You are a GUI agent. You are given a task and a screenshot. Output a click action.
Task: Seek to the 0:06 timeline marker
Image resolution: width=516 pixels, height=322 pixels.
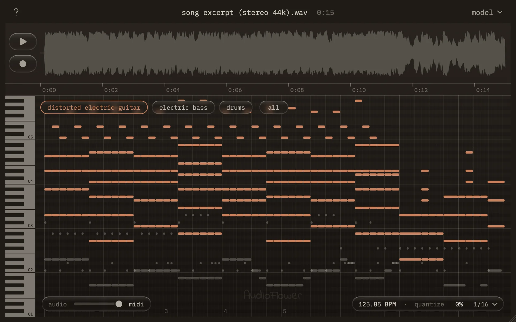pyautogui.click(x=235, y=90)
